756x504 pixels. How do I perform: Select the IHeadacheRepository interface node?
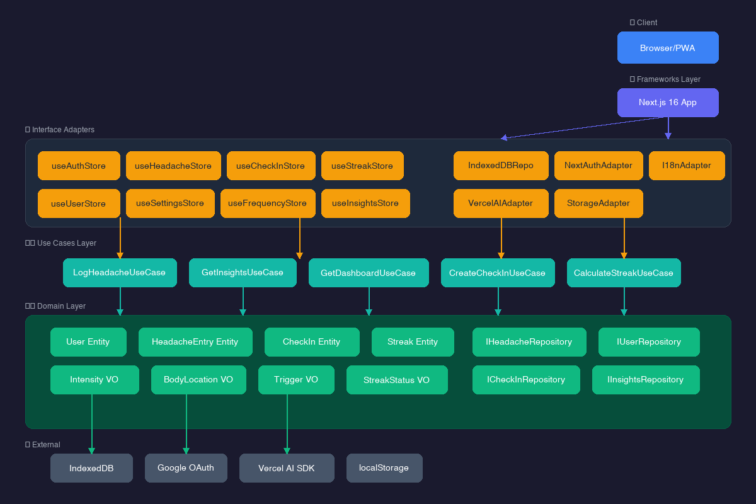pos(529,342)
